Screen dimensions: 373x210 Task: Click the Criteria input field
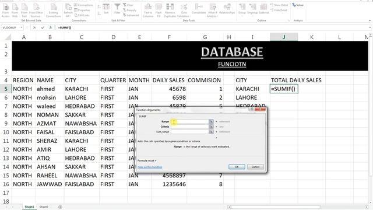click(x=189, y=127)
